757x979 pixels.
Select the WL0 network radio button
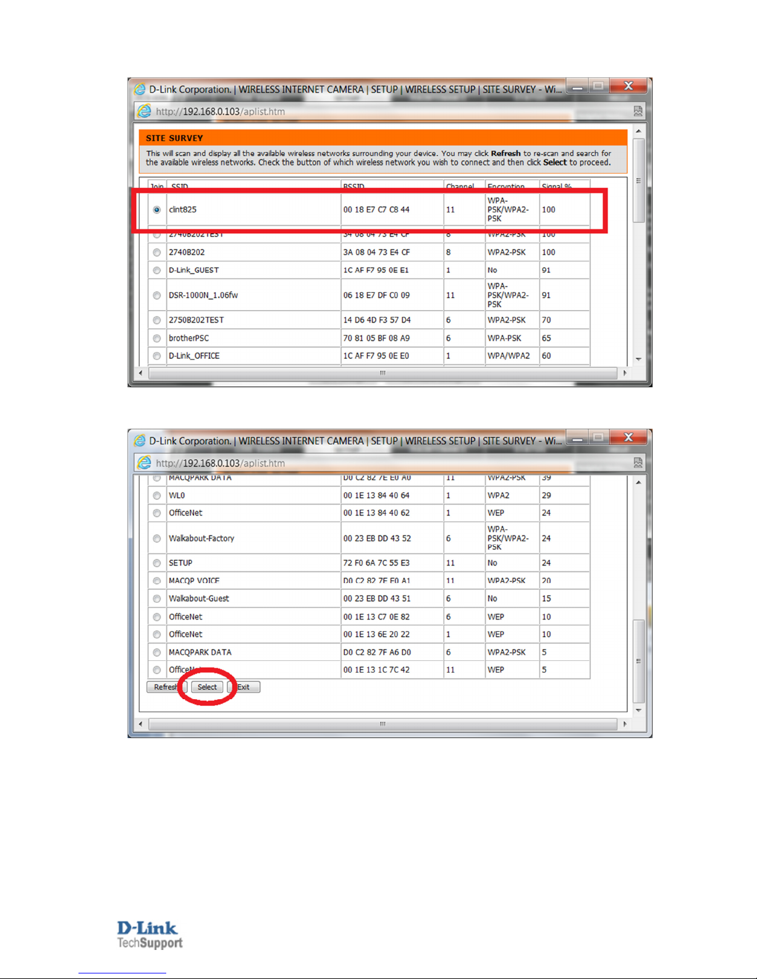[x=157, y=496]
